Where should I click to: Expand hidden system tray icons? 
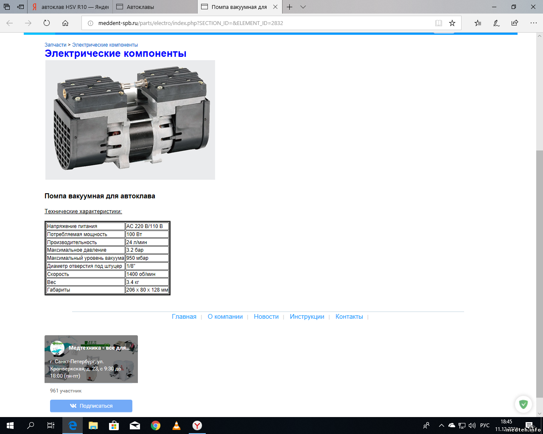point(441,426)
